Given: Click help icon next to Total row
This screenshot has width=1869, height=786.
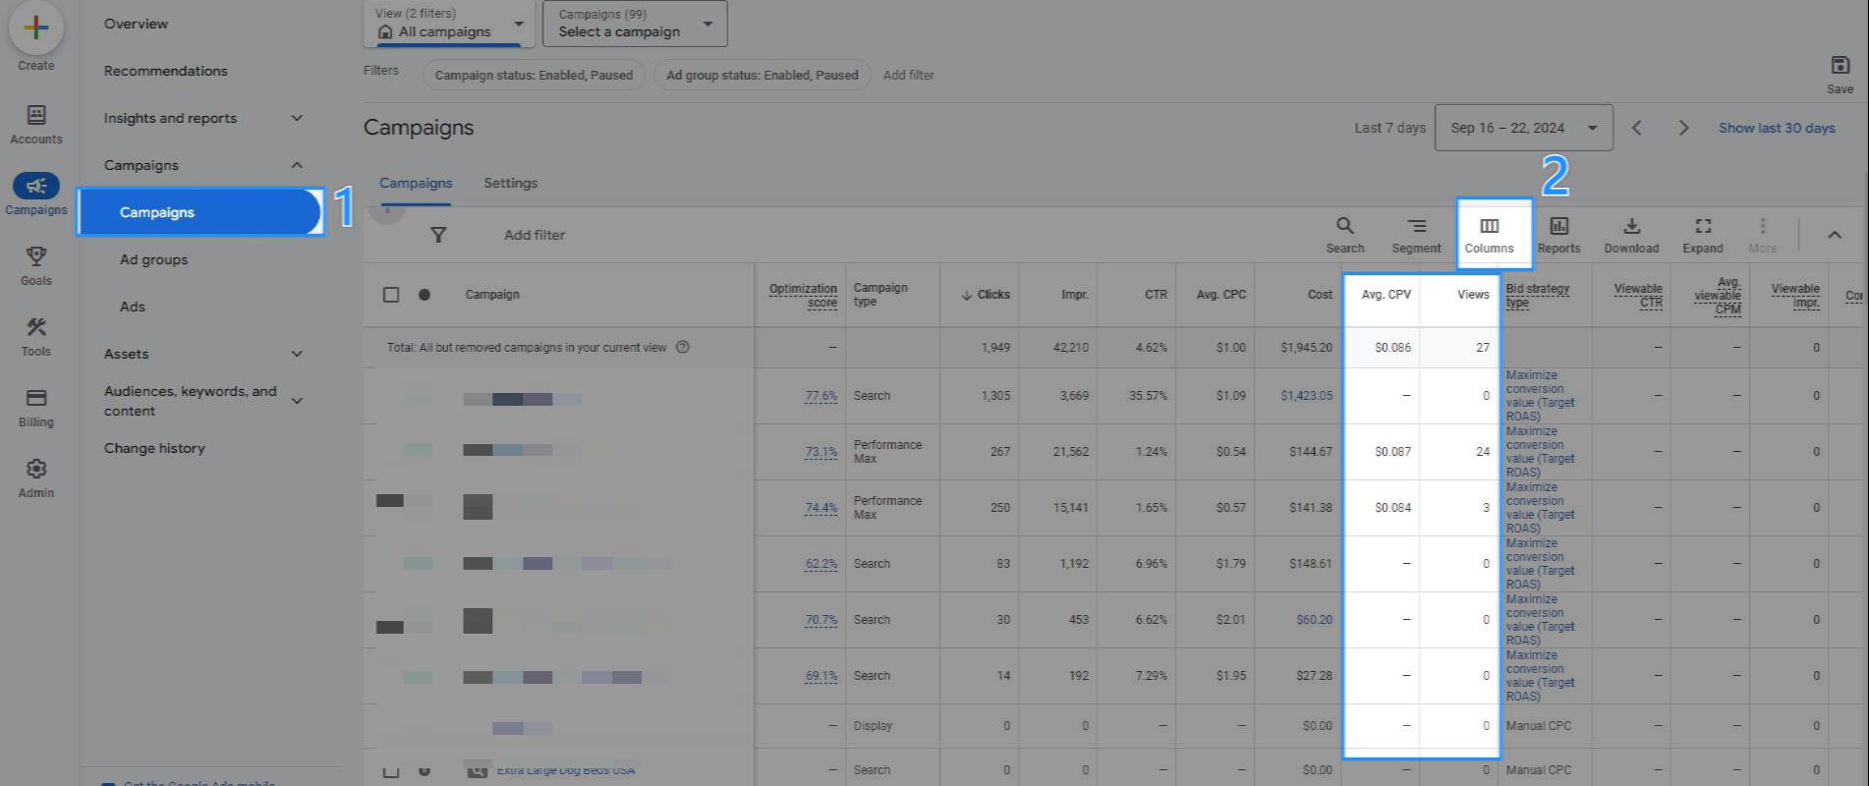Looking at the screenshot, I should pos(683,347).
